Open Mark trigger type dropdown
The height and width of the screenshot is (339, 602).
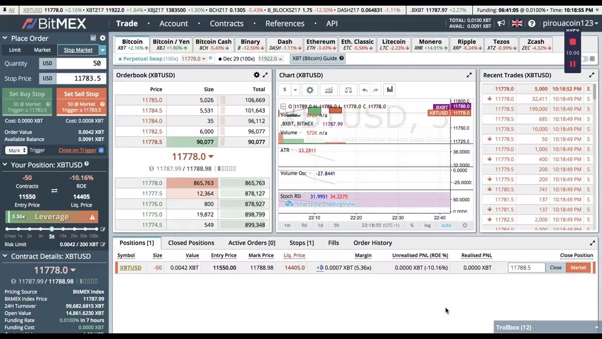click(17, 150)
